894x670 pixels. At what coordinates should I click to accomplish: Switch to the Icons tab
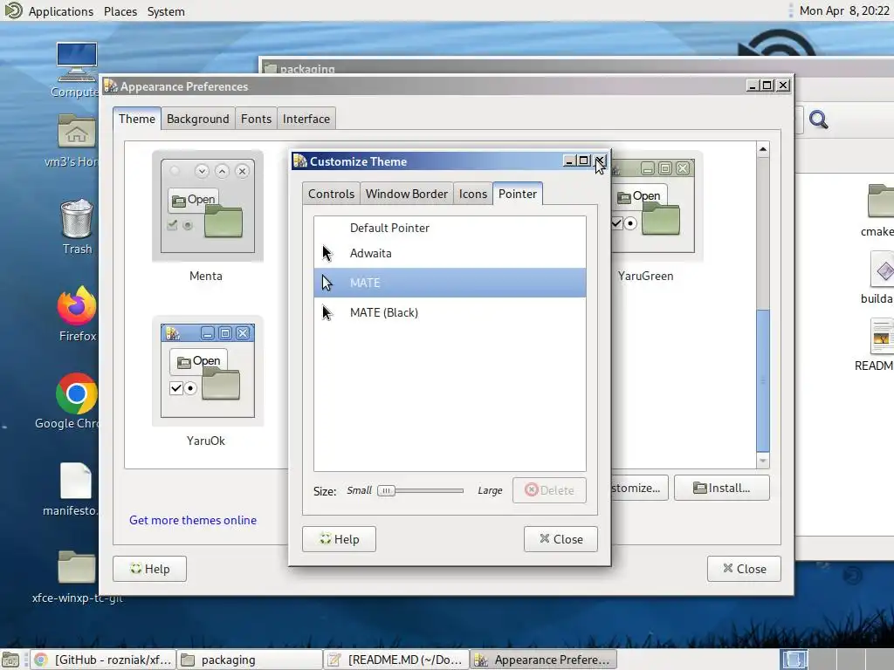click(472, 194)
